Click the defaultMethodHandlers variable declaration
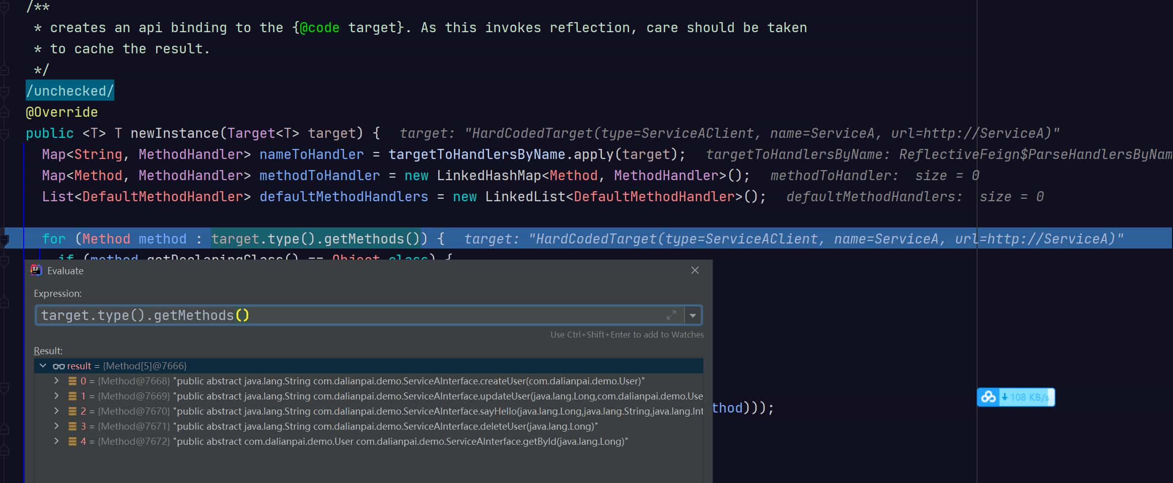This screenshot has width=1173, height=483. 344,196
